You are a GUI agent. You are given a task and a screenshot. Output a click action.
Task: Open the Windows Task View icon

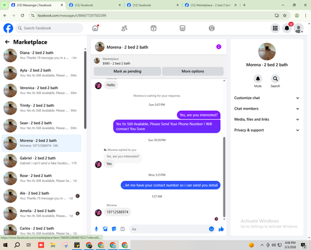tap(29, 245)
